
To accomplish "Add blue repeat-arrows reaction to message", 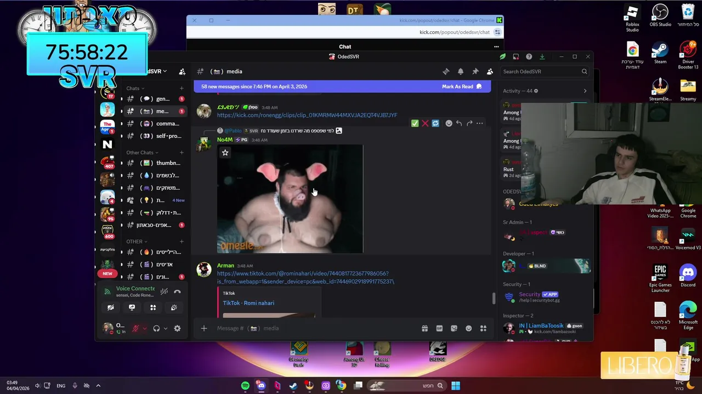I will 435,123.
